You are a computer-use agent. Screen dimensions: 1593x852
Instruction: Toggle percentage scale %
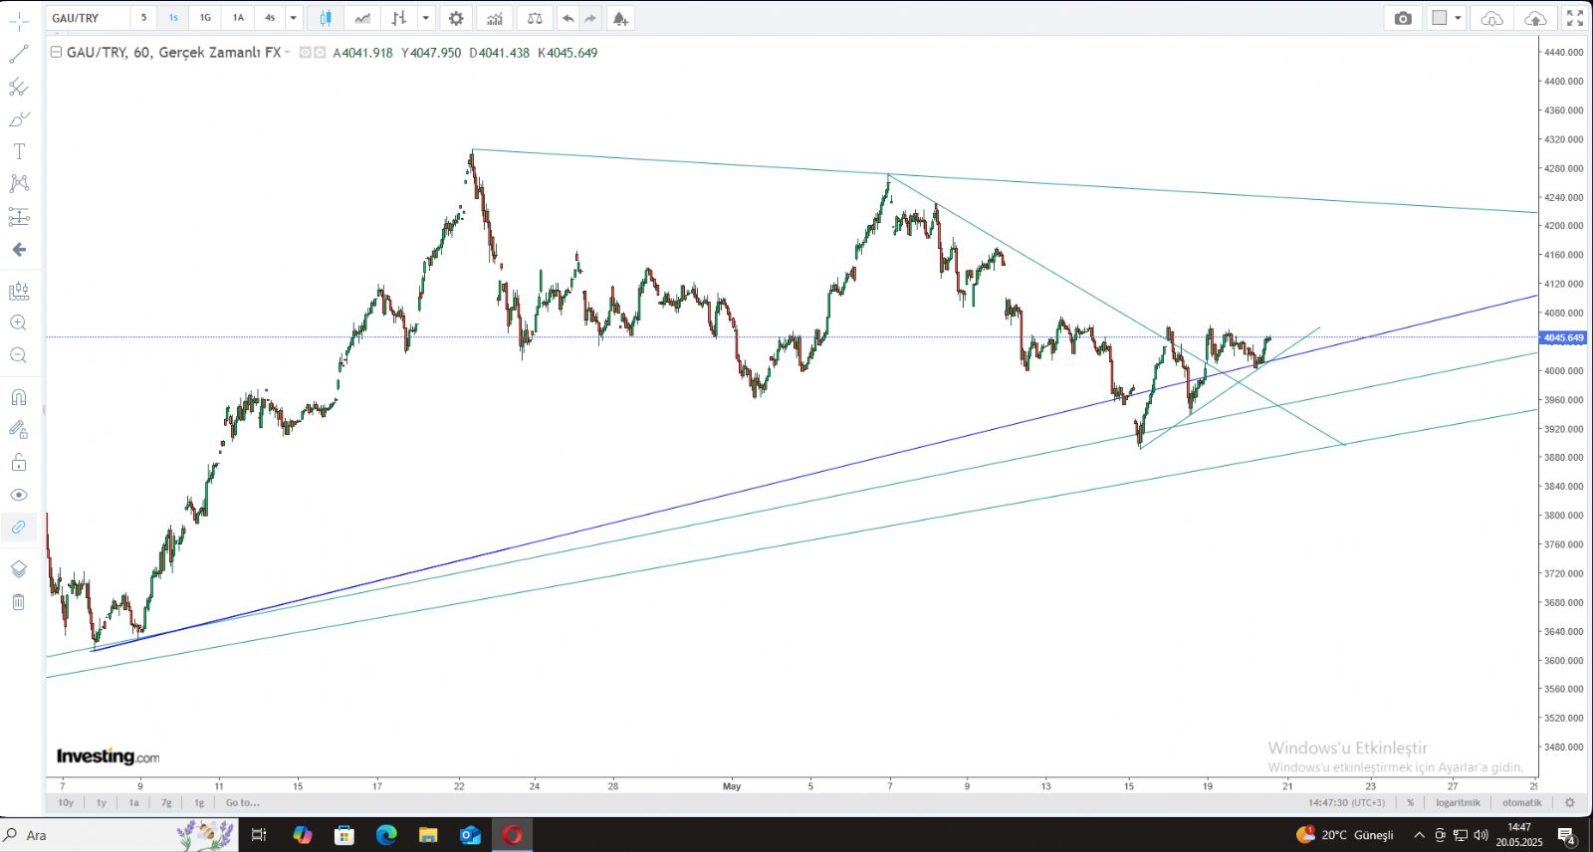[1410, 802]
